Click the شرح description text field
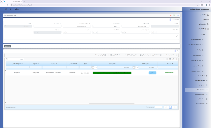The image size is (211, 128). coord(92,38)
